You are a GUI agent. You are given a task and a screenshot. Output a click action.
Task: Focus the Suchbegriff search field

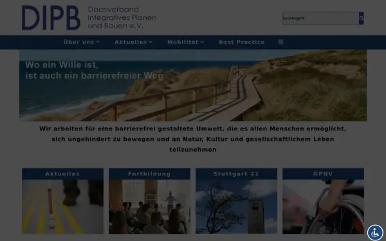[x=320, y=18]
